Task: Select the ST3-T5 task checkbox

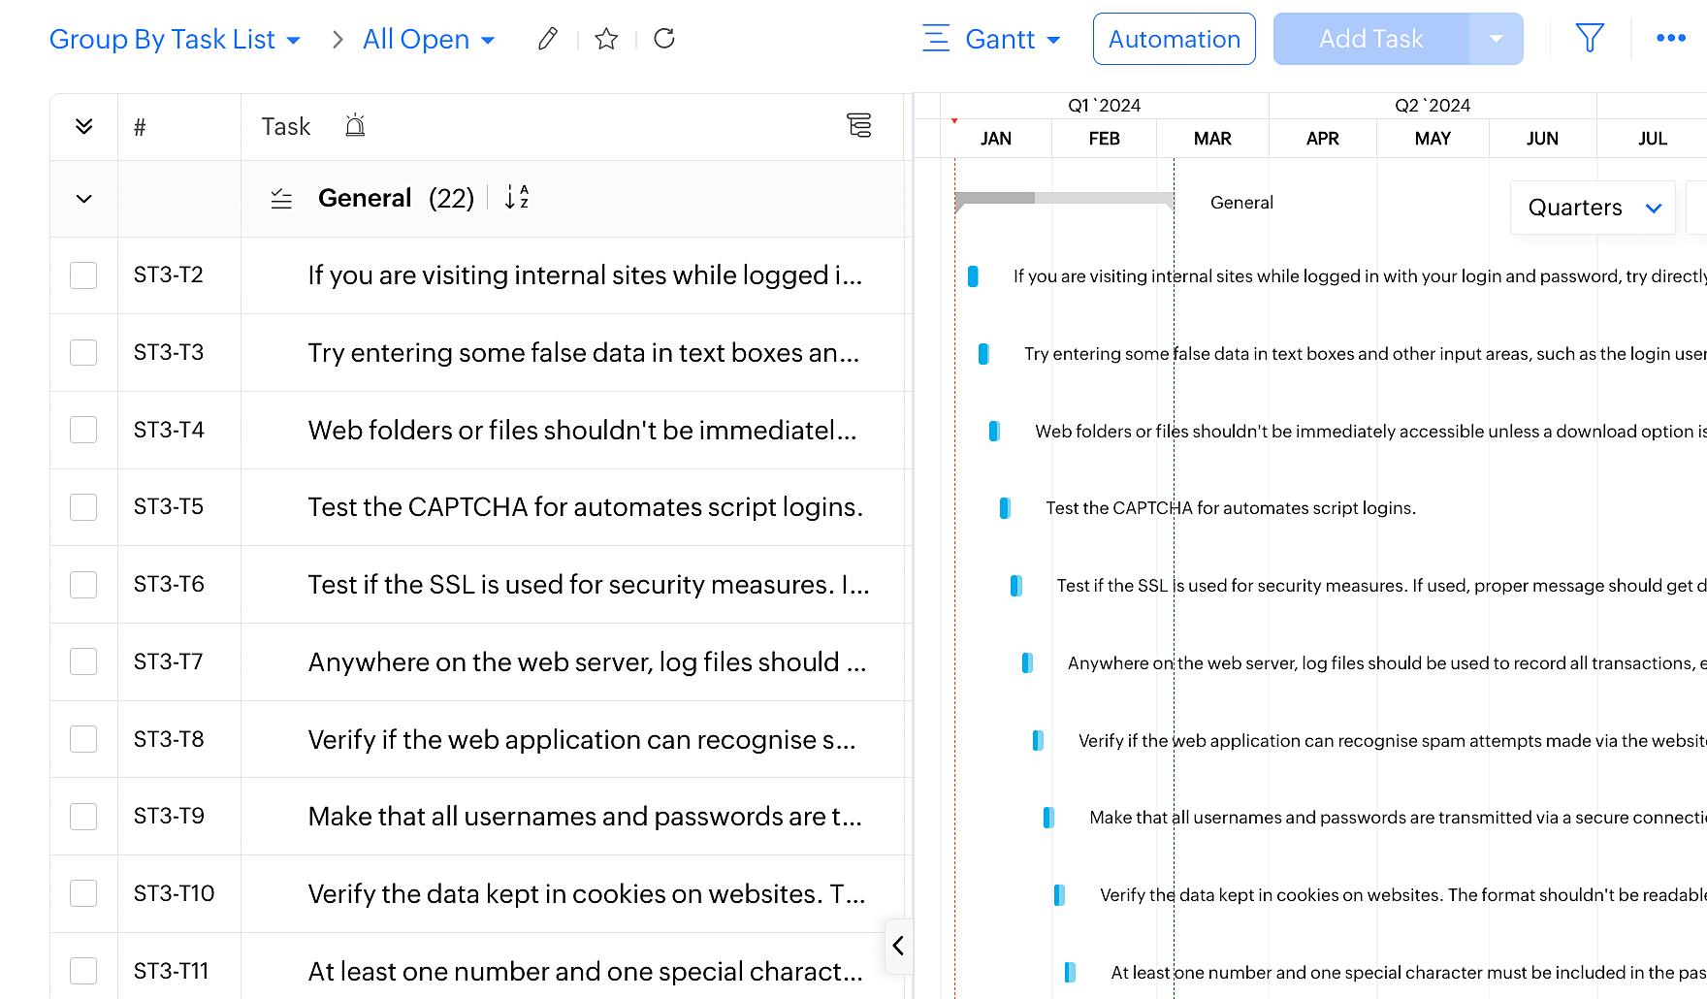Action: click(83, 507)
